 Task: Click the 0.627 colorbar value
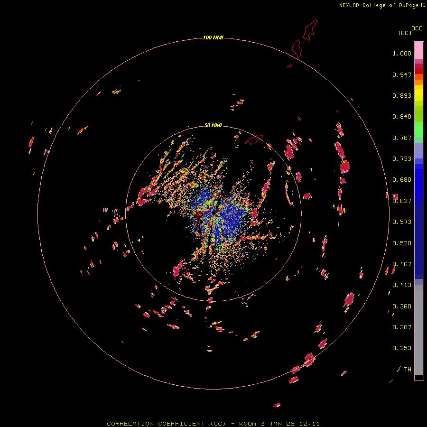pyautogui.click(x=402, y=201)
